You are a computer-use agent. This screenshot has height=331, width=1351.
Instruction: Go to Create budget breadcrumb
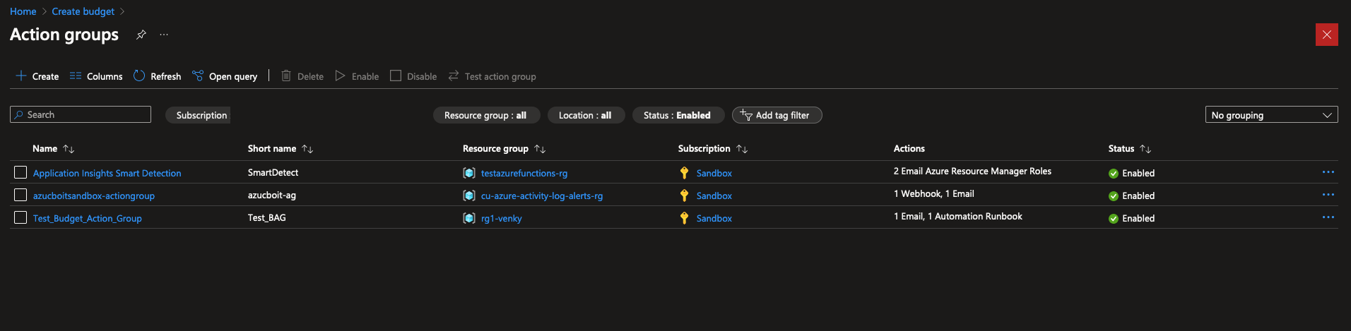(x=83, y=11)
